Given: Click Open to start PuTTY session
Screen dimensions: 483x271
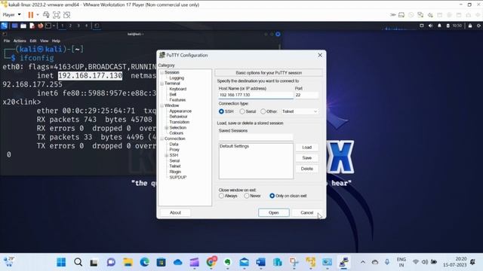Looking at the screenshot, I should tap(273, 212).
